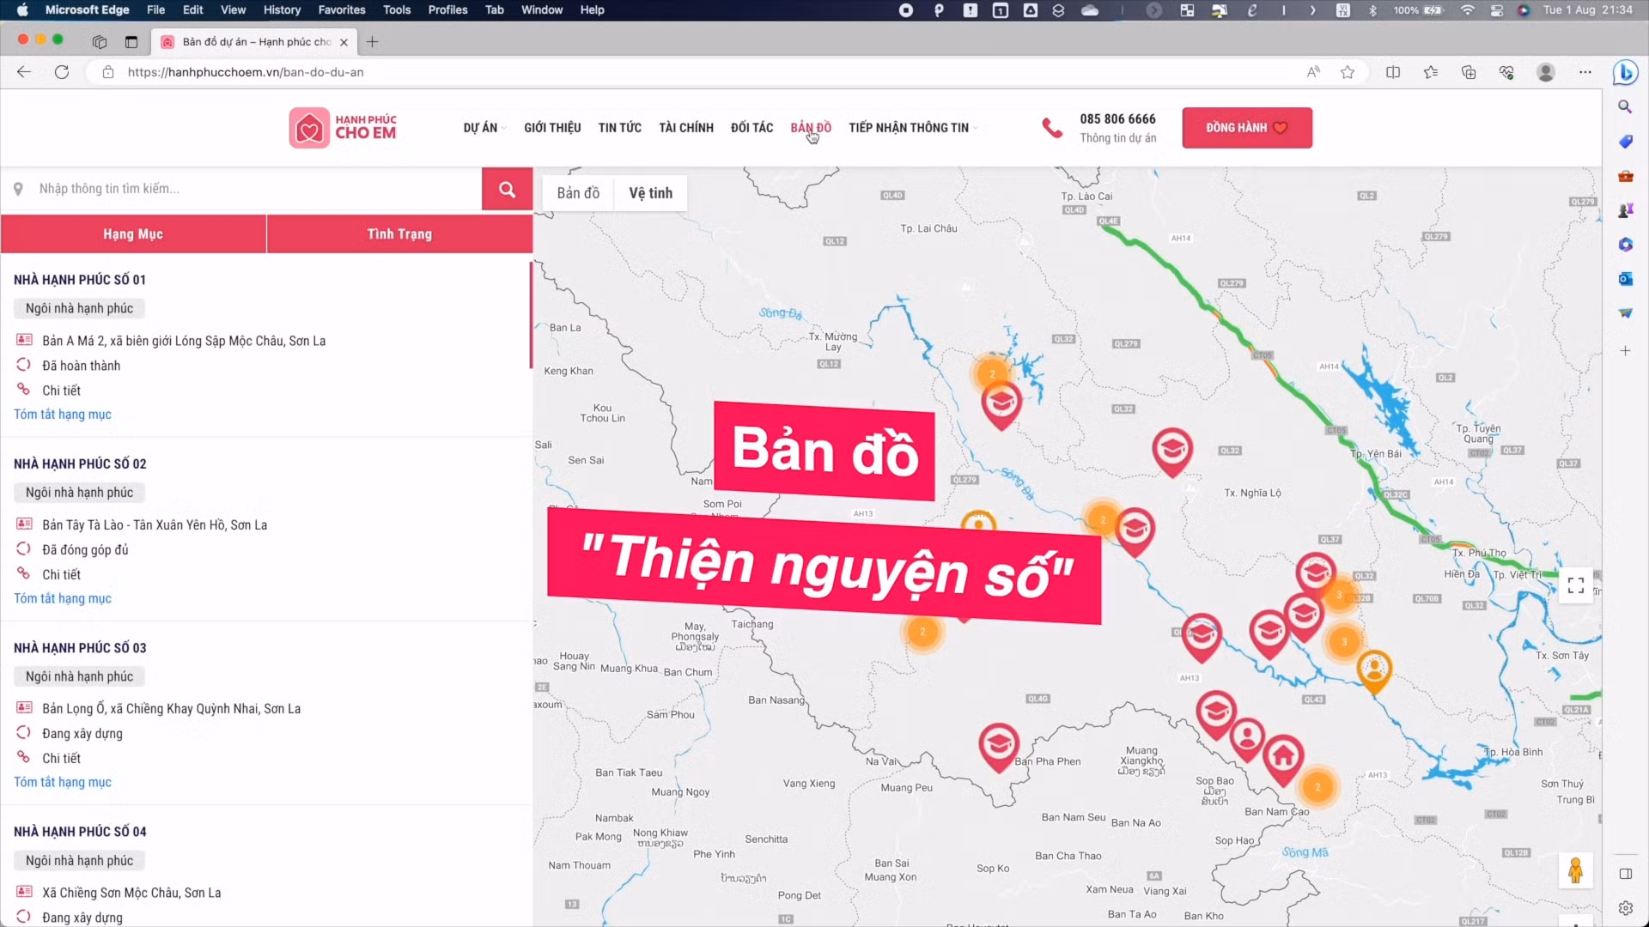Click sidebar add plus icon
This screenshot has height=927, width=1649.
[1625, 350]
